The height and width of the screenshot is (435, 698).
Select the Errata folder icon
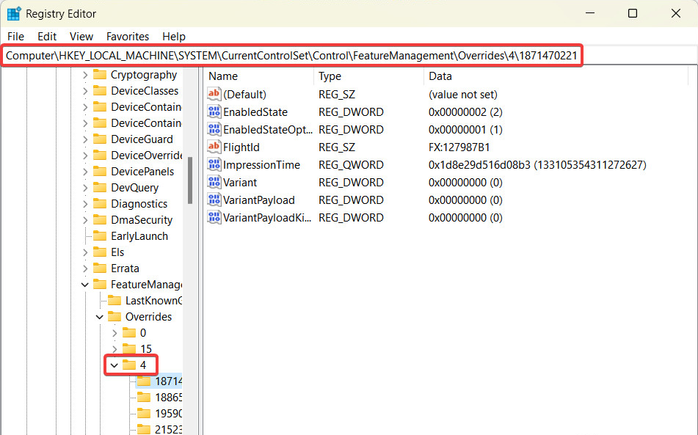click(x=100, y=268)
